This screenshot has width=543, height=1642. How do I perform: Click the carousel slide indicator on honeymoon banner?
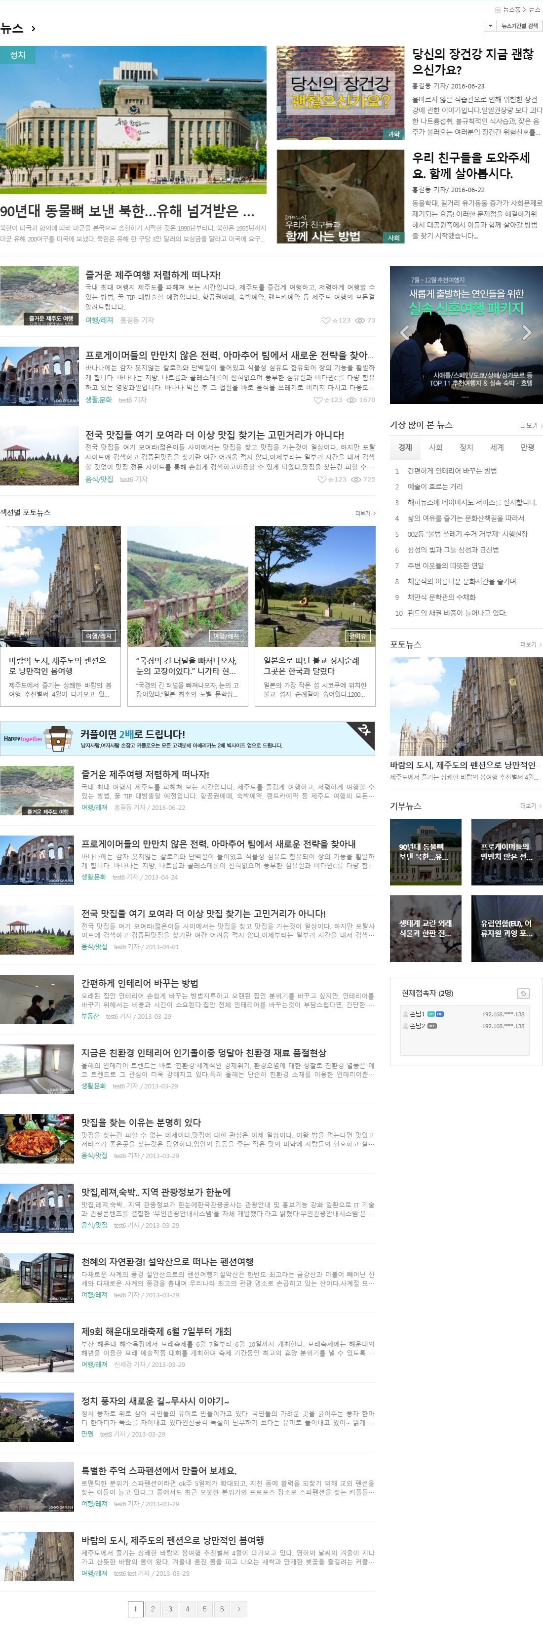[465, 397]
